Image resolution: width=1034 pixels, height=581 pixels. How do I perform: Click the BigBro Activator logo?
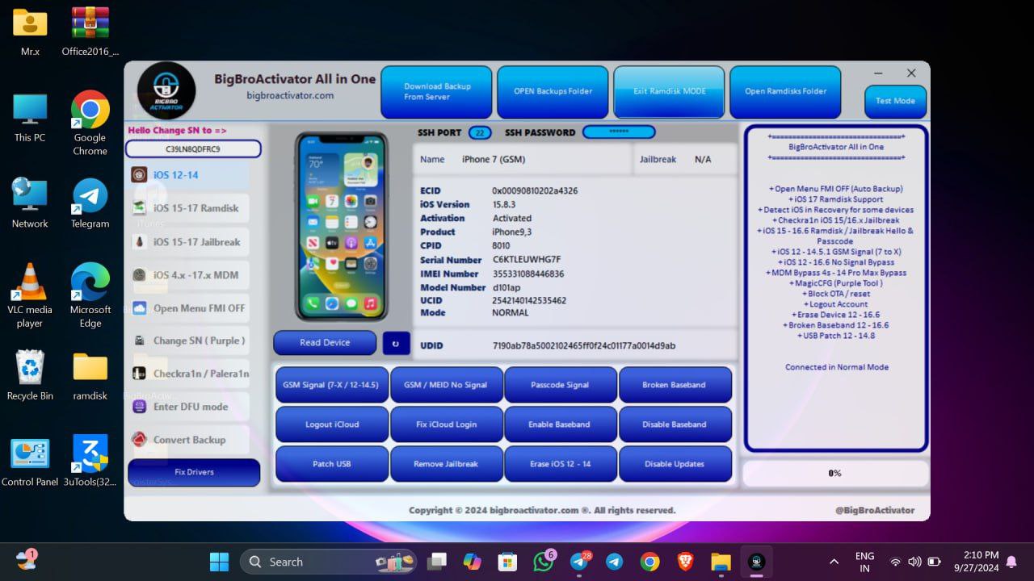pyautogui.click(x=166, y=90)
